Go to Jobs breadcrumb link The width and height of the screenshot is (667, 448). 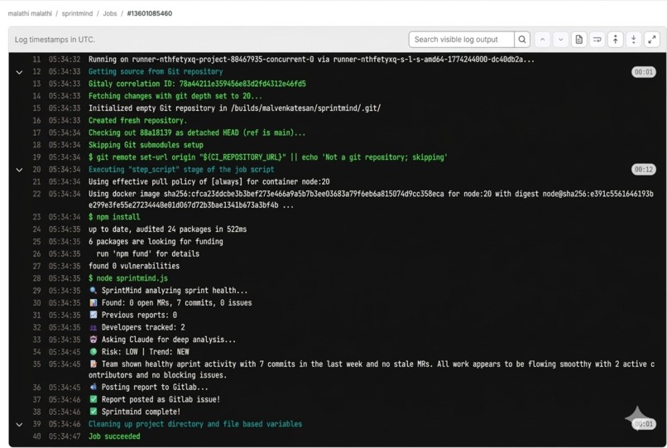pos(110,13)
